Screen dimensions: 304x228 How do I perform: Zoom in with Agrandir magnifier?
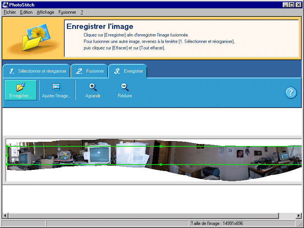(93, 90)
